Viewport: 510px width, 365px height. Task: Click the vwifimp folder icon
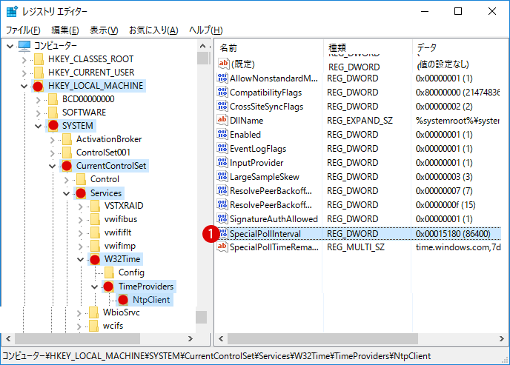pos(95,246)
